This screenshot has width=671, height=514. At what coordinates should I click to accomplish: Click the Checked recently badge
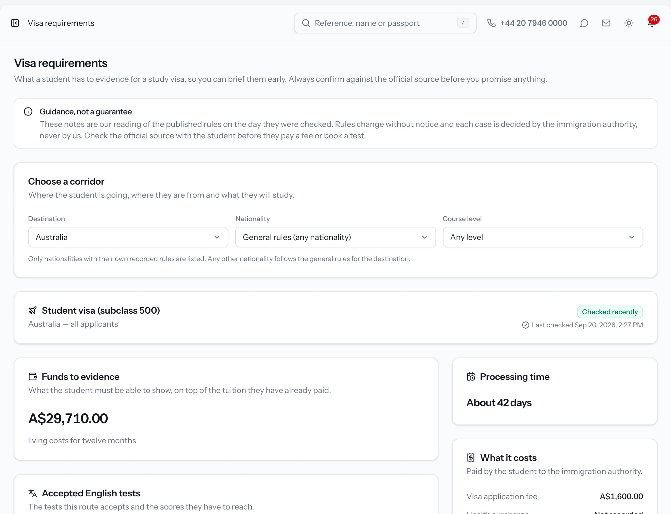pos(609,312)
